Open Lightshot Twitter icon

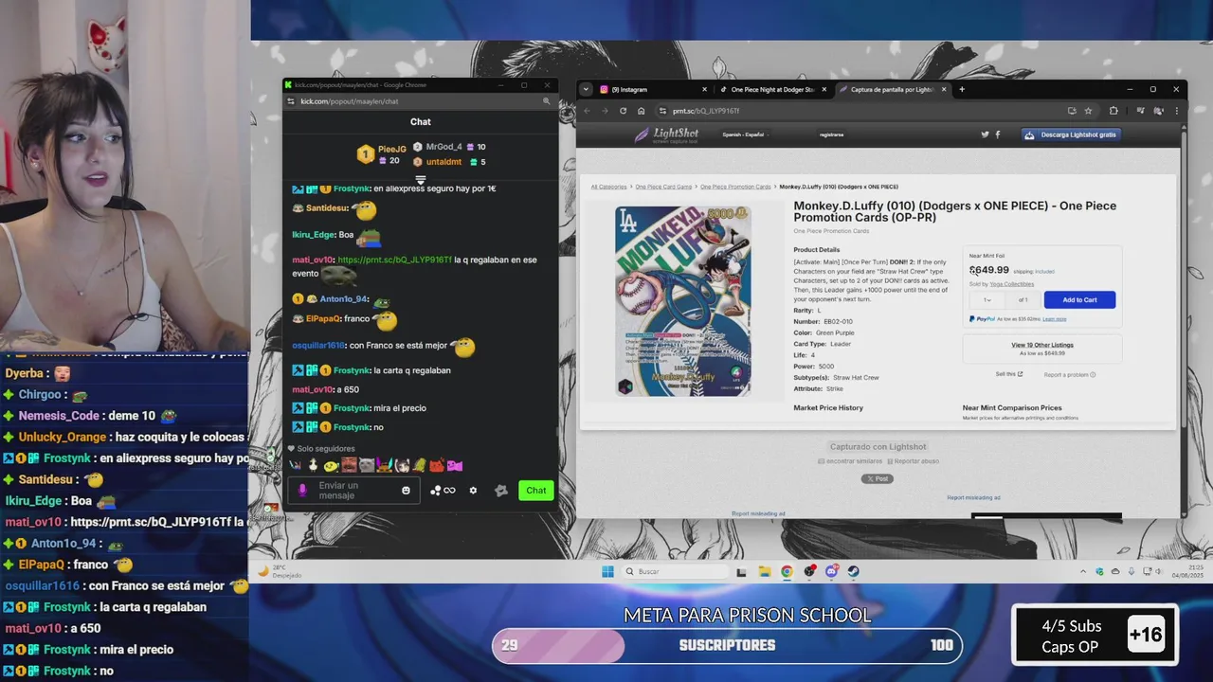tap(985, 135)
